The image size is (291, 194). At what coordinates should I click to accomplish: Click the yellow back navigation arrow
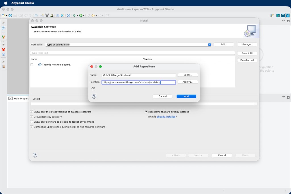coord(93,16)
